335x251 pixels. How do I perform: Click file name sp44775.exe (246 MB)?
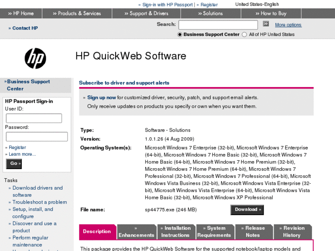tap(170, 210)
